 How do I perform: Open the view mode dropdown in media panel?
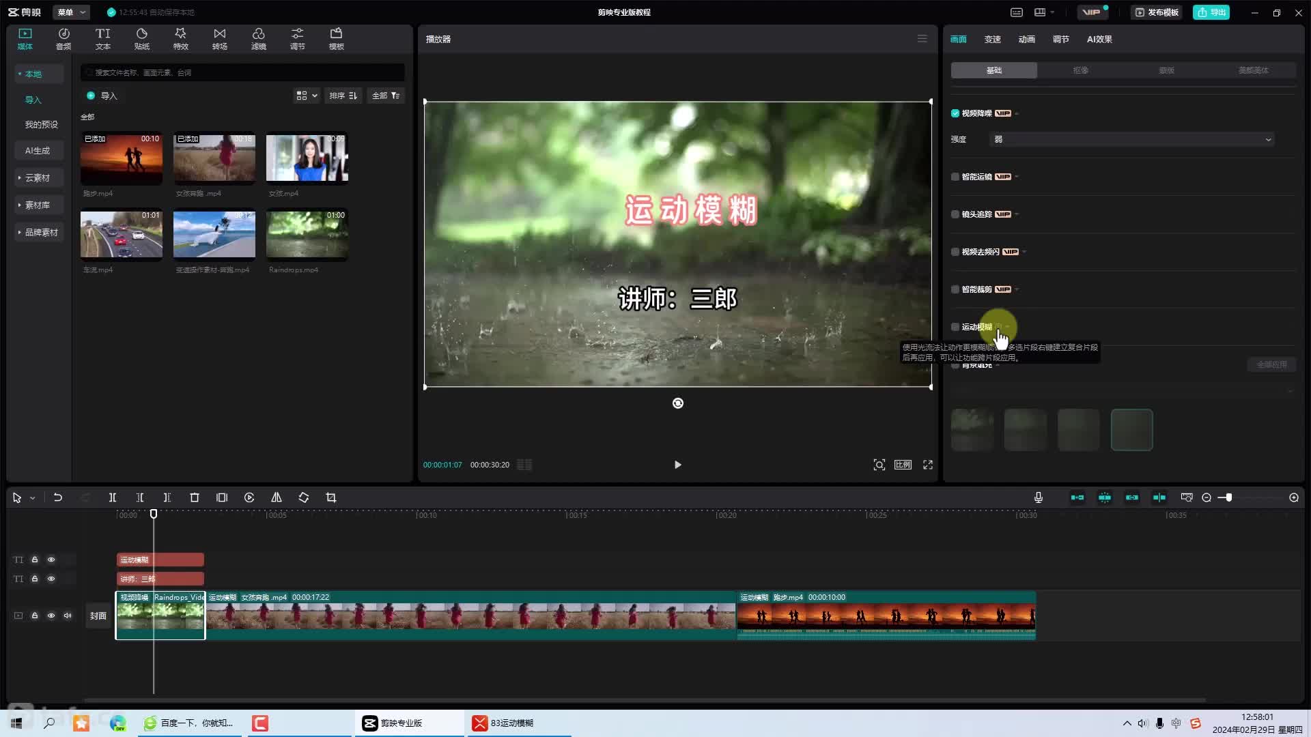307,96
